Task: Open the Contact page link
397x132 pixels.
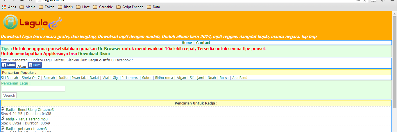Action: coord(203,43)
